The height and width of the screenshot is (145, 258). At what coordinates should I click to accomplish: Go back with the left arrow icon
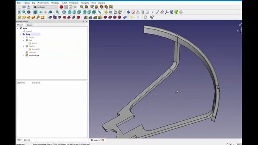[41, 12]
